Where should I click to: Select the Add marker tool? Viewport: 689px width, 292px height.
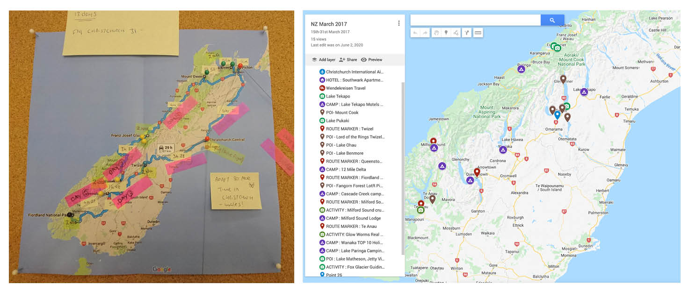(x=446, y=32)
